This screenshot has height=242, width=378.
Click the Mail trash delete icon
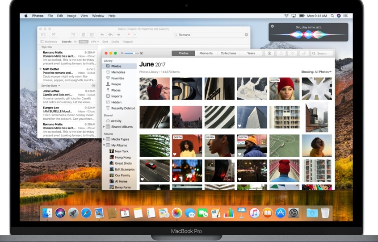click(x=84, y=34)
